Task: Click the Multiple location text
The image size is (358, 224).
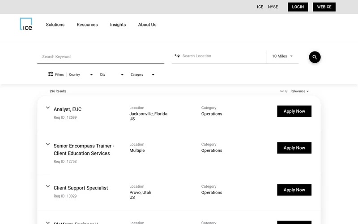Action: 137,151
